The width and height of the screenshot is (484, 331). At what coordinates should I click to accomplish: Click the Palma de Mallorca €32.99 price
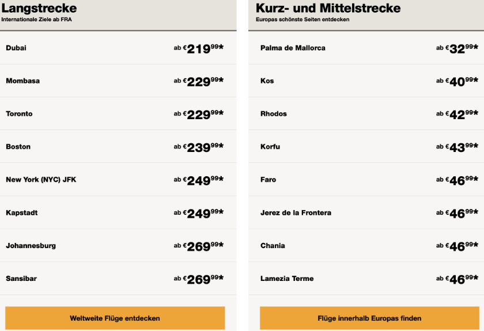coord(457,48)
